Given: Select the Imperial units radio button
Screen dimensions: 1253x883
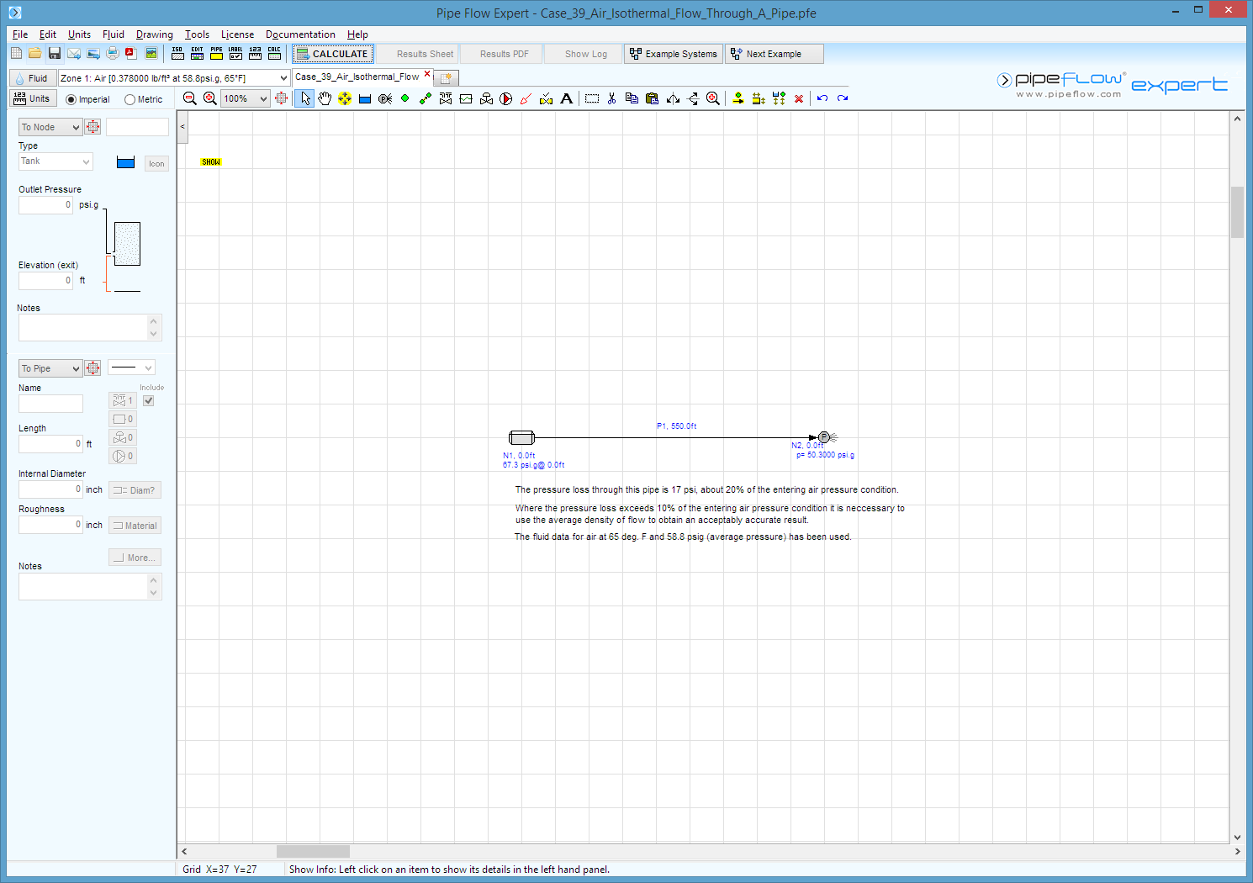Looking at the screenshot, I should (71, 99).
